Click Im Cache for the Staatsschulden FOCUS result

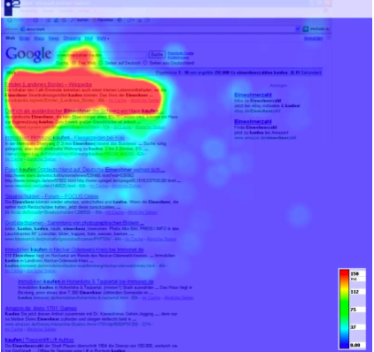coord(114,212)
